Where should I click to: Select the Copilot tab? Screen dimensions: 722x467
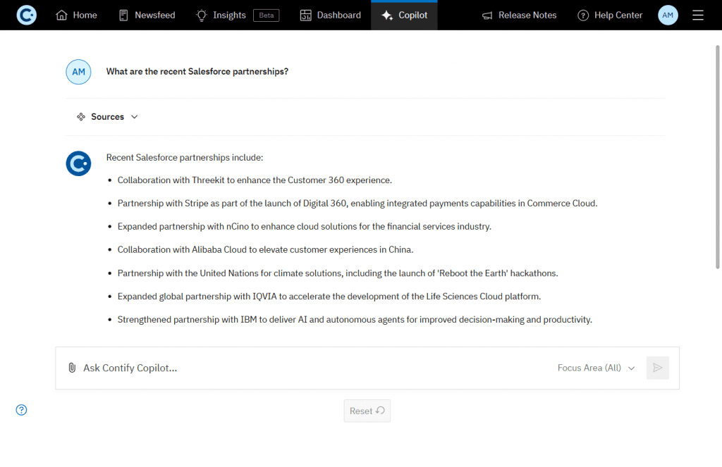(404, 15)
